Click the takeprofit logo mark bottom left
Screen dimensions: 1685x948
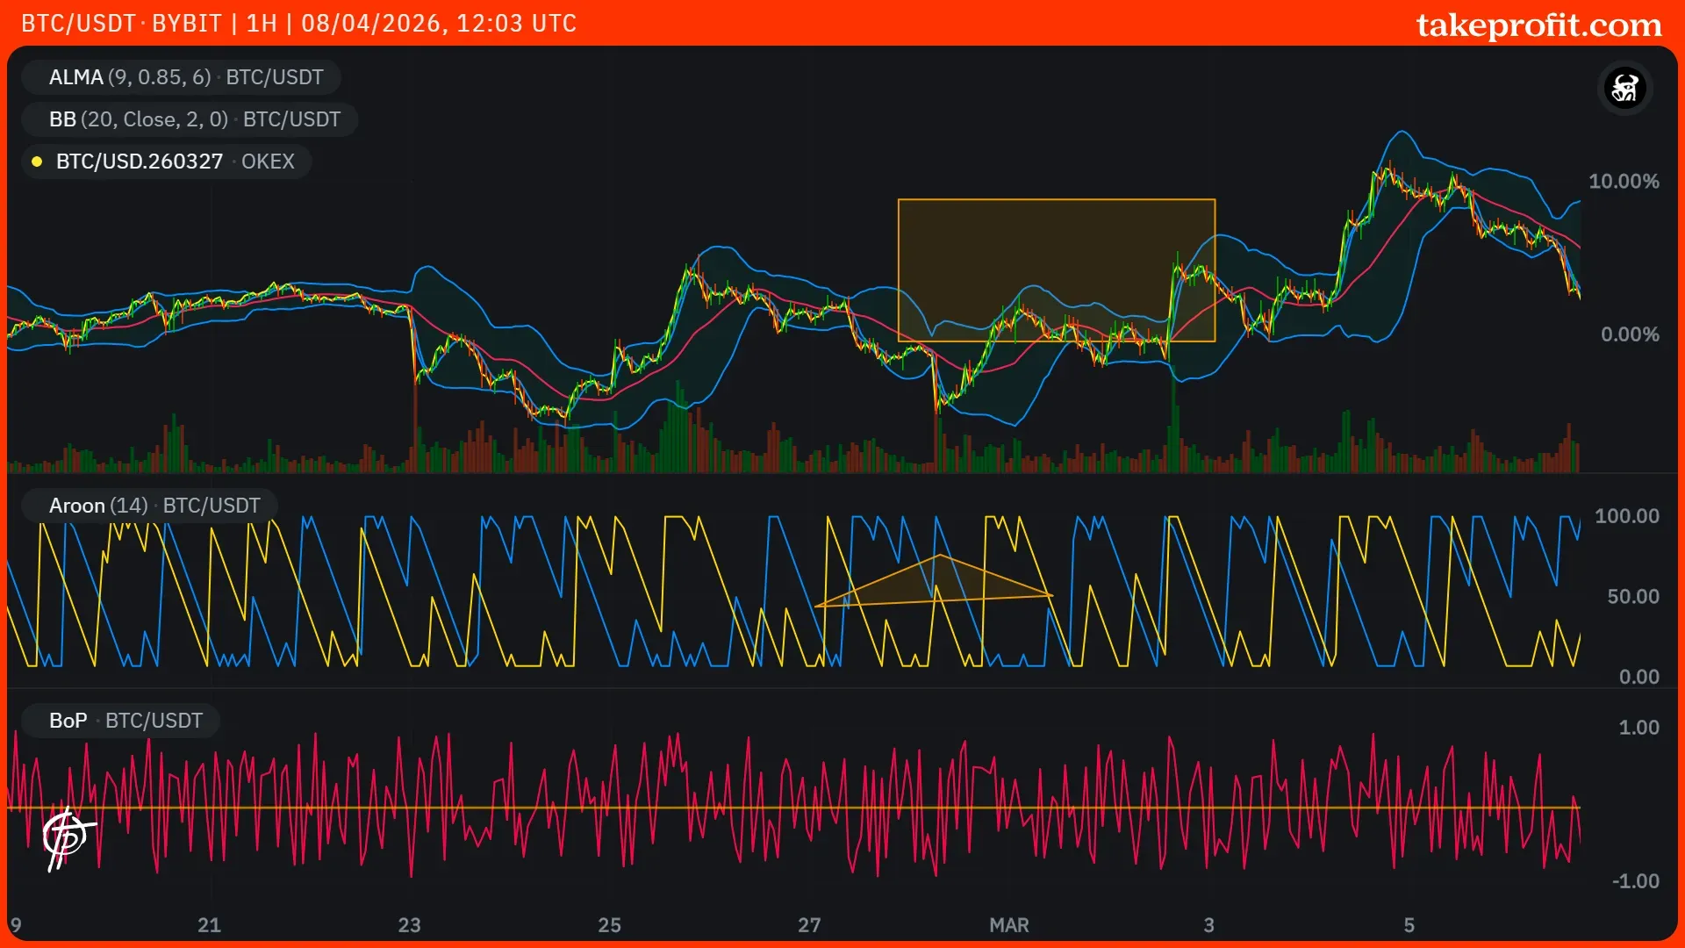[x=67, y=837]
